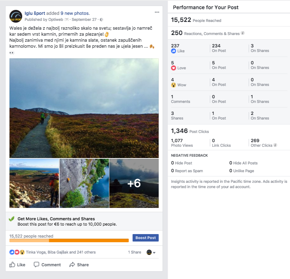This screenshot has height=279, width=290.
Task: Open the reaction emoji summary icons
Action: 17,252
